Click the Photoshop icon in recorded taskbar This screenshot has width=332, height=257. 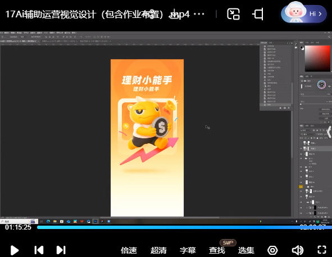pos(95,221)
